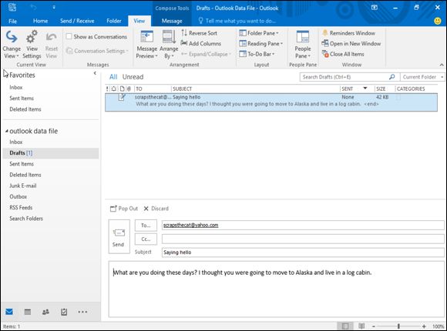447x331 pixels.
Task: Collapse the outlook data file tree
Action: [x=7, y=131]
